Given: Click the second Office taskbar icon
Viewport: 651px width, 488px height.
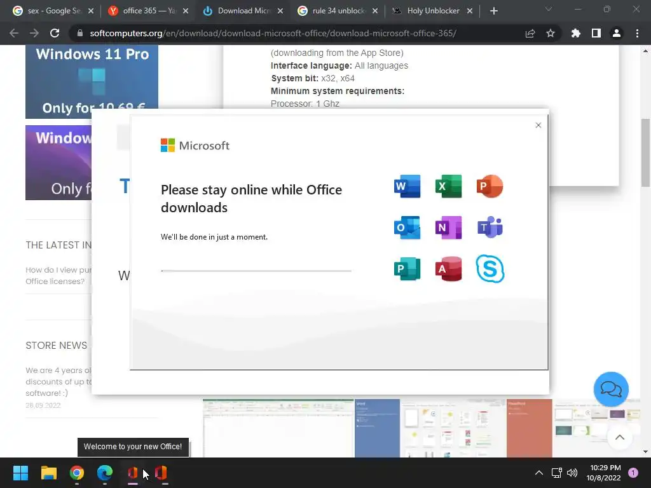Looking at the screenshot, I should pos(161,473).
